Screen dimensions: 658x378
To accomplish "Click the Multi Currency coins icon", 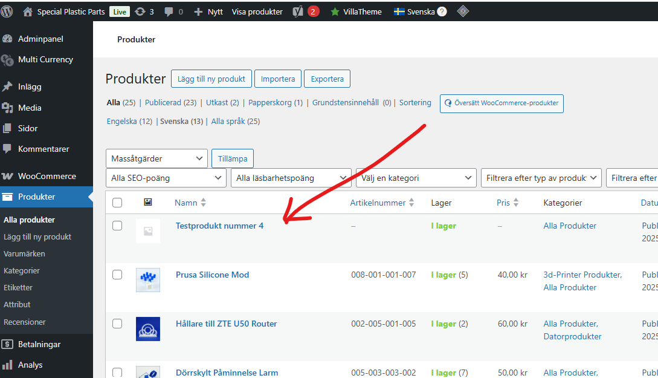I will pos(7,60).
